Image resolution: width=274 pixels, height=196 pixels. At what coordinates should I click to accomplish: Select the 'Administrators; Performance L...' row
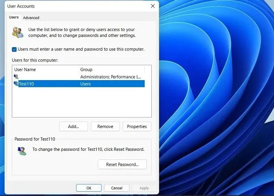(79, 77)
